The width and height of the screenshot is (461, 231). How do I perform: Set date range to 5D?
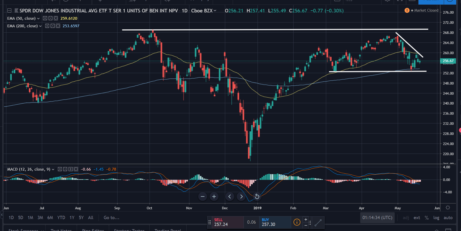tap(21, 218)
